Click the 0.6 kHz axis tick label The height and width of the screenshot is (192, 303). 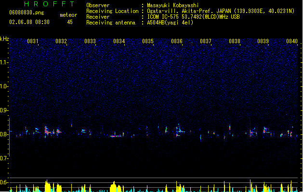pyautogui.click(x=4, y=182)
